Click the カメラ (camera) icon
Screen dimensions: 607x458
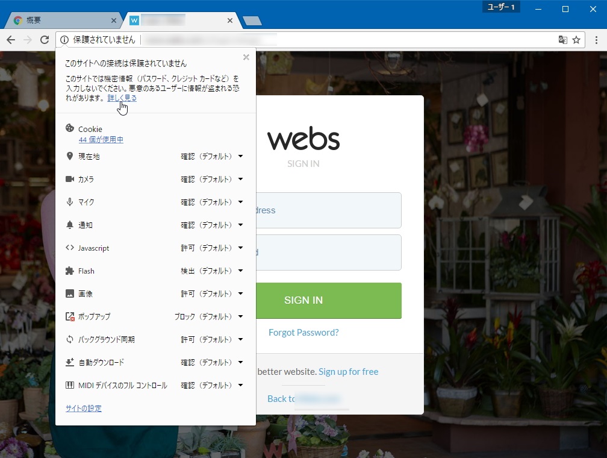pos(69,179)
